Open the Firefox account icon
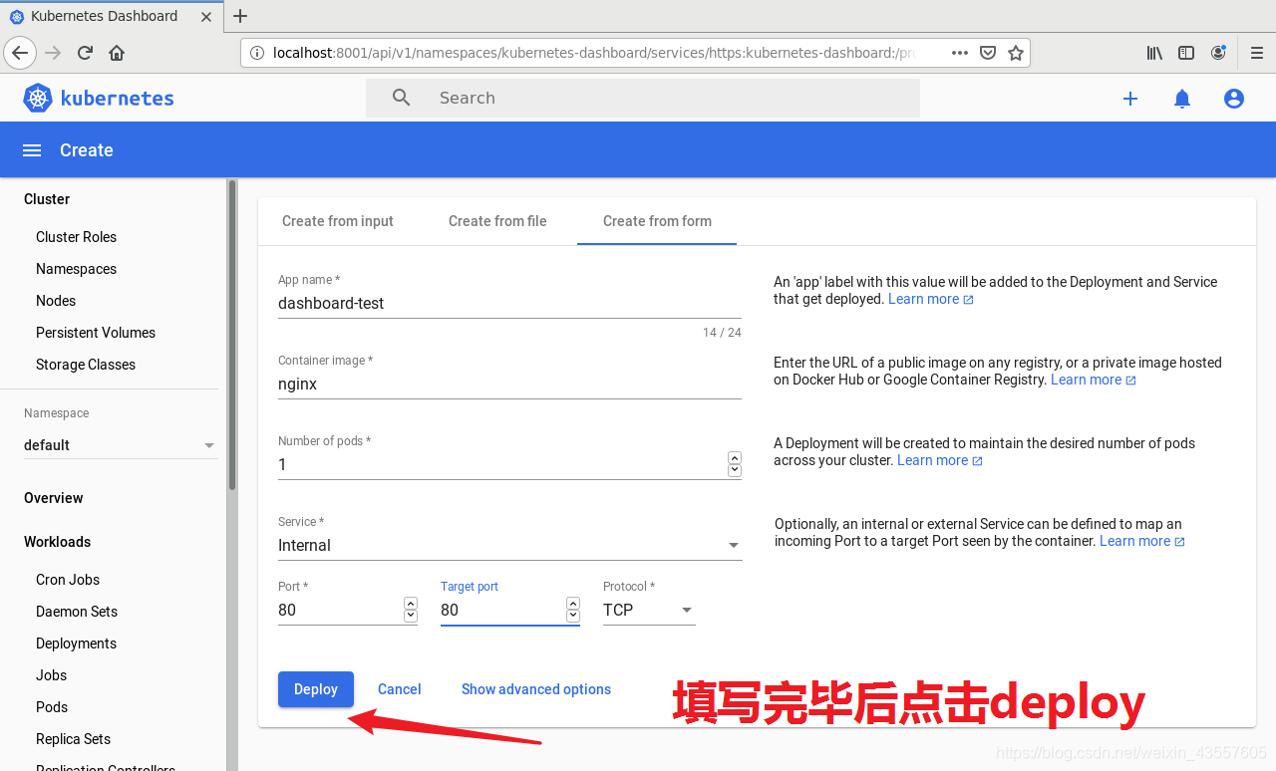The height and width of the screenshot is (771, 1276). (1218, 53)
